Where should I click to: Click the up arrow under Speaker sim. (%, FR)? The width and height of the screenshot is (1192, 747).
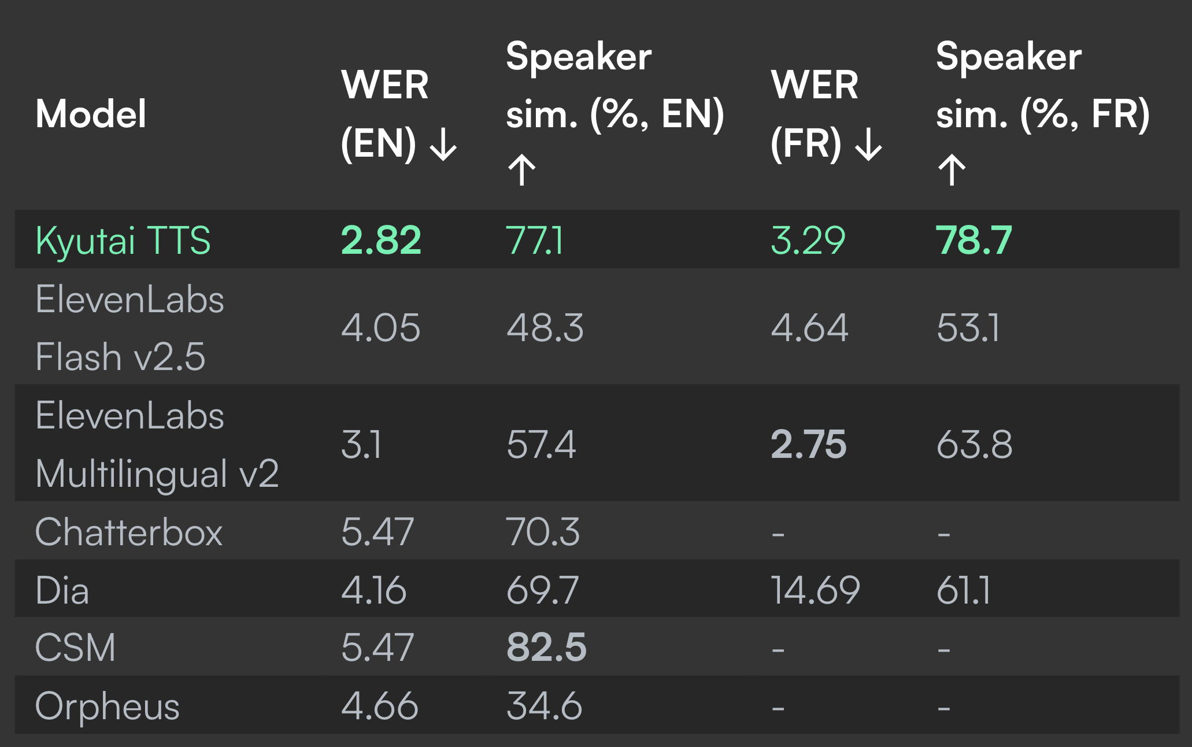[952, 169]
